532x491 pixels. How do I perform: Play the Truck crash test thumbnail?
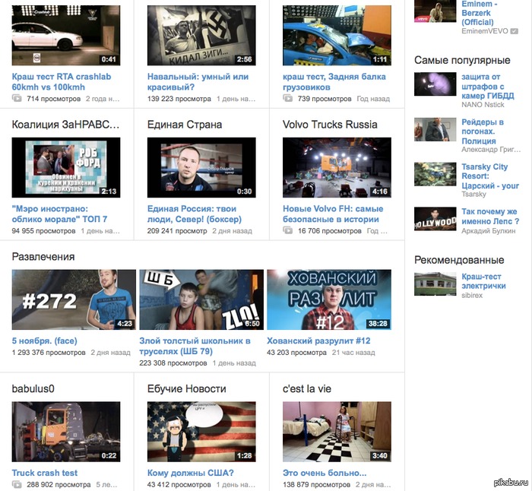(x=65, y=432)
